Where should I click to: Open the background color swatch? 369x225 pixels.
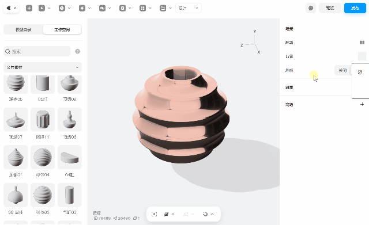(362, 56)
